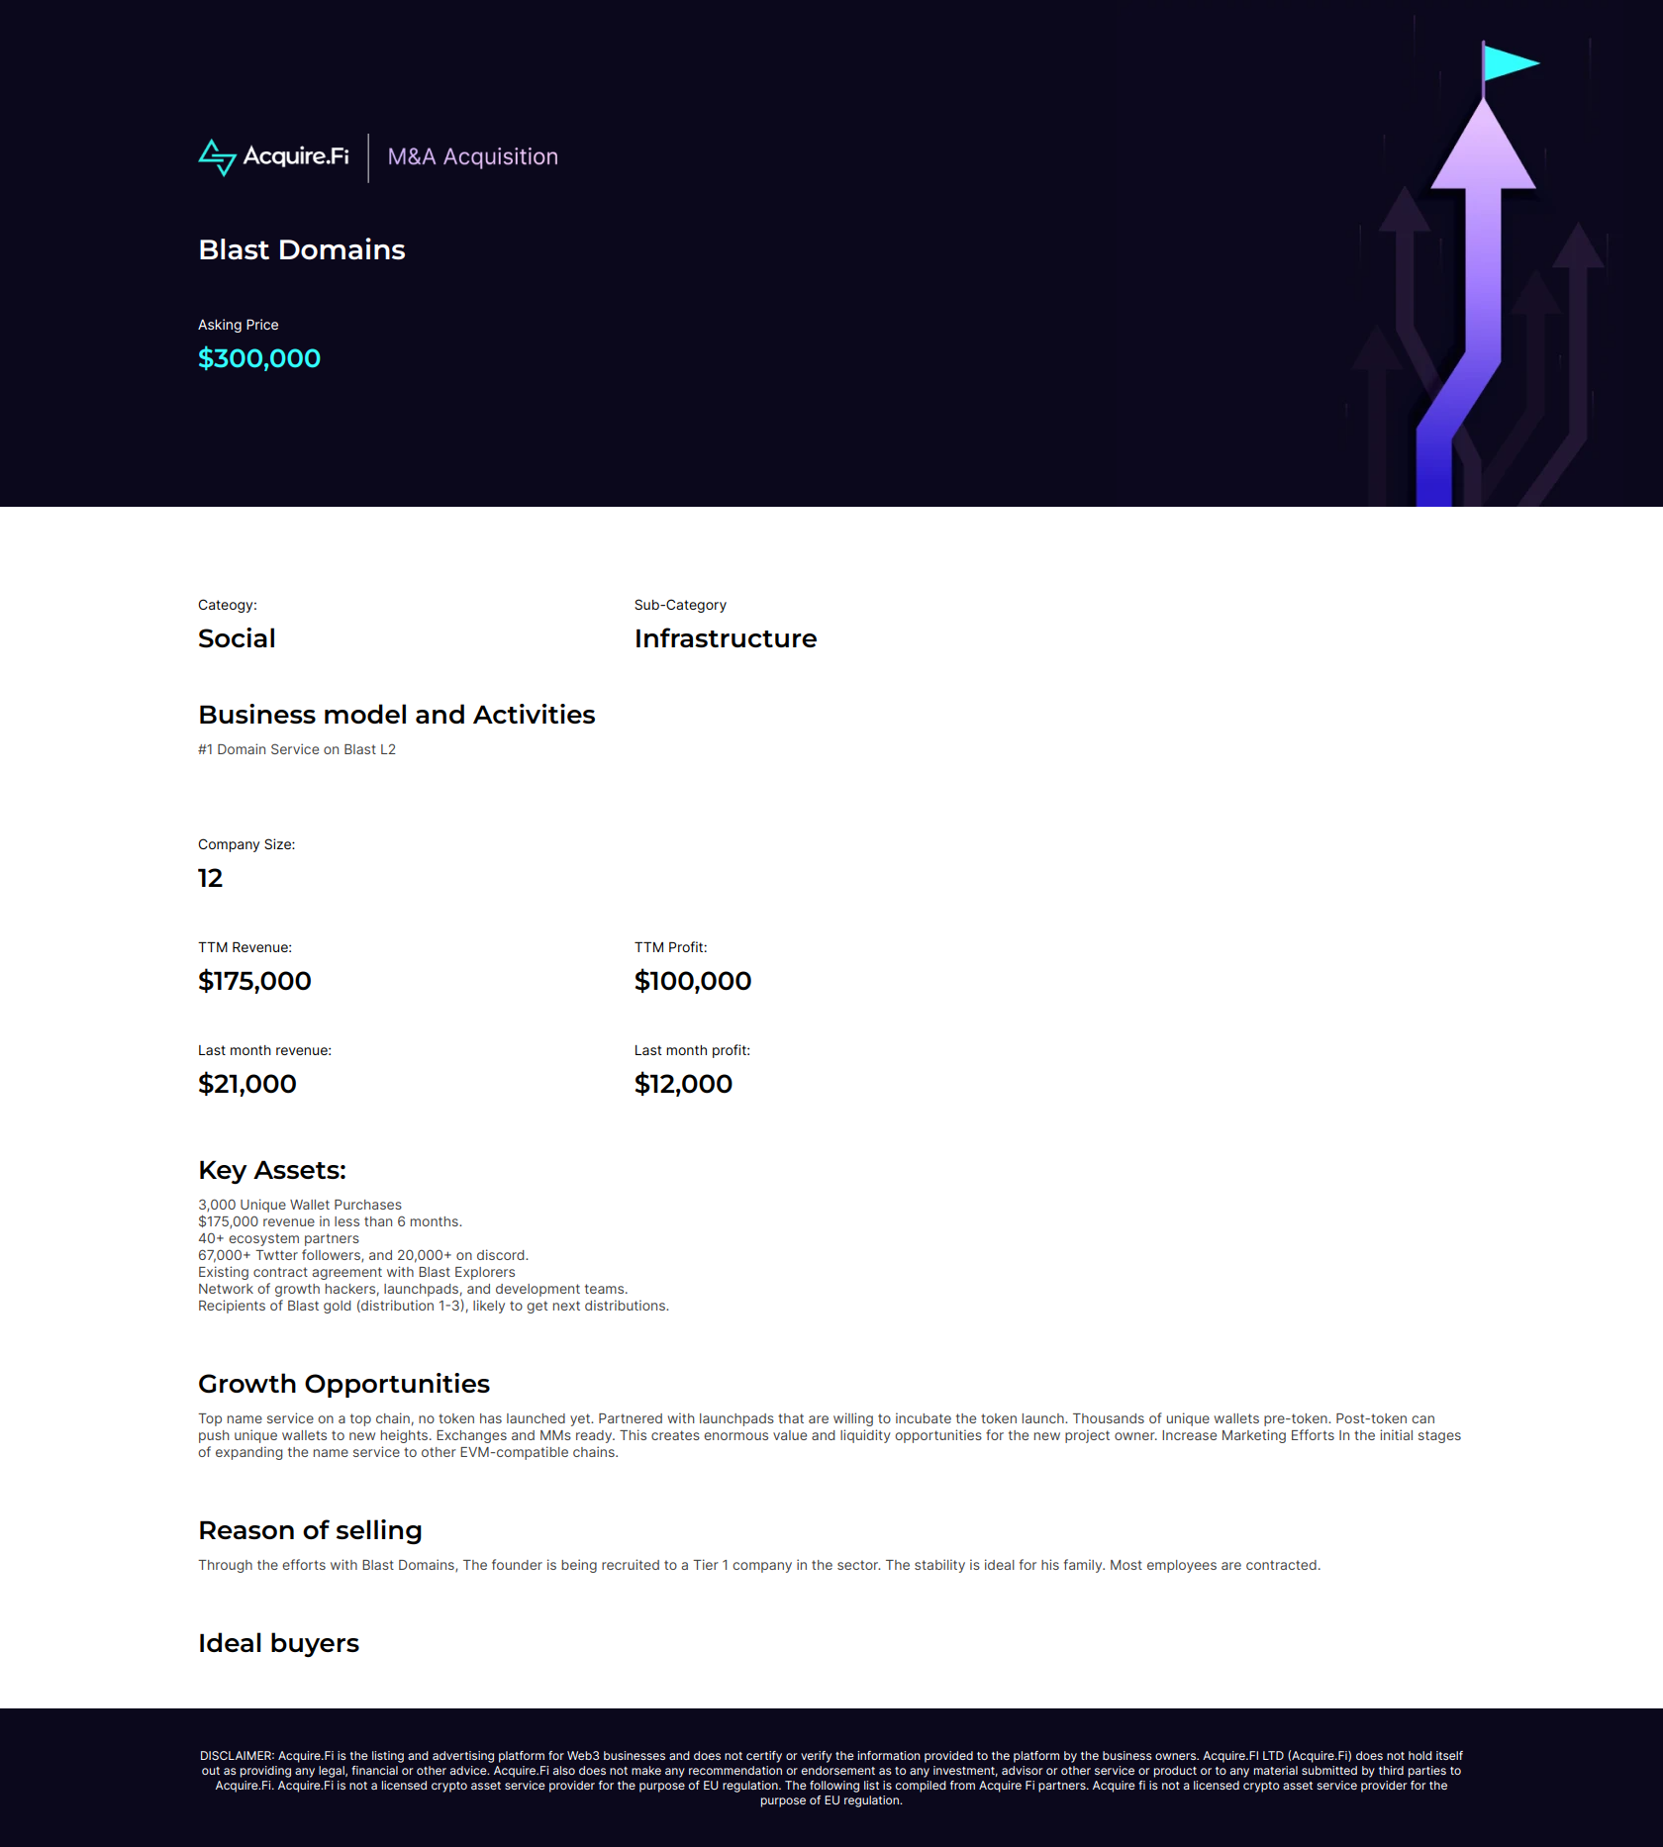The image size is (1663, 1847).
Task: Click the Growth Opportunities heading
Action: coord(343,1384)
